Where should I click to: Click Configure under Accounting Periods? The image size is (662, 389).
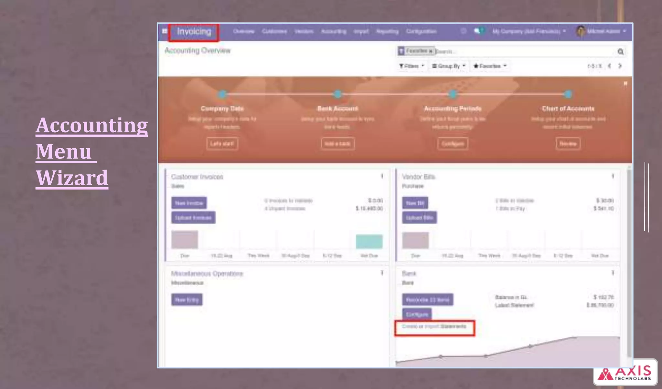click(x=453, y=144)
